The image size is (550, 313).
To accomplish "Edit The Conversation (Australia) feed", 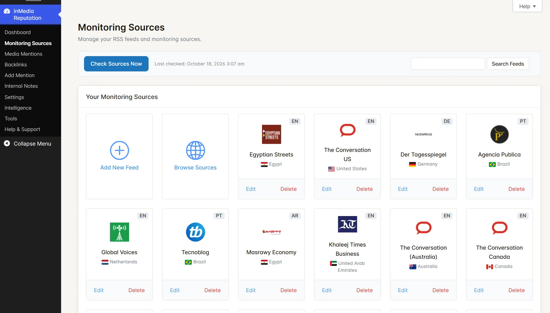I will 403,290.
